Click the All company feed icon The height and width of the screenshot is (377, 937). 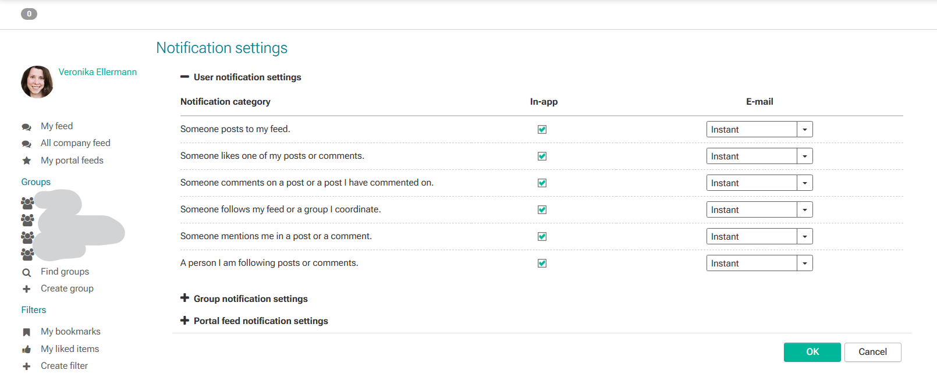pos(26,144)
